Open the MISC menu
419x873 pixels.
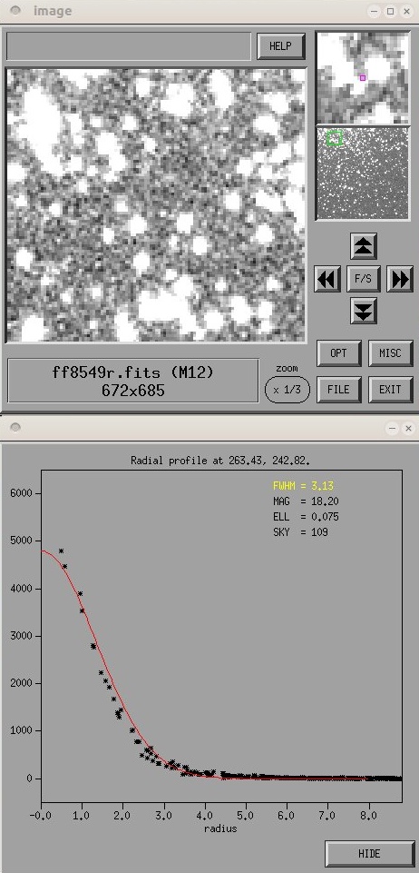tap(391, 353)
